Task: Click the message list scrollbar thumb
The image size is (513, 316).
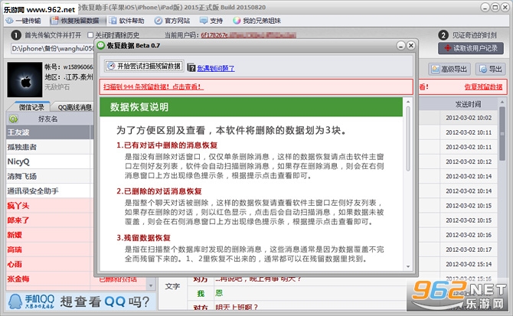Action: (x=502, y=134)
